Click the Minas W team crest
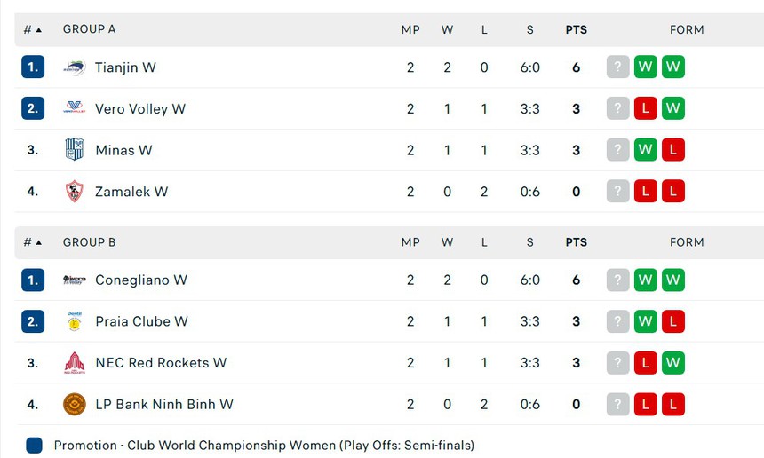Viewport: 764px width, 458px height. (75, 150)
